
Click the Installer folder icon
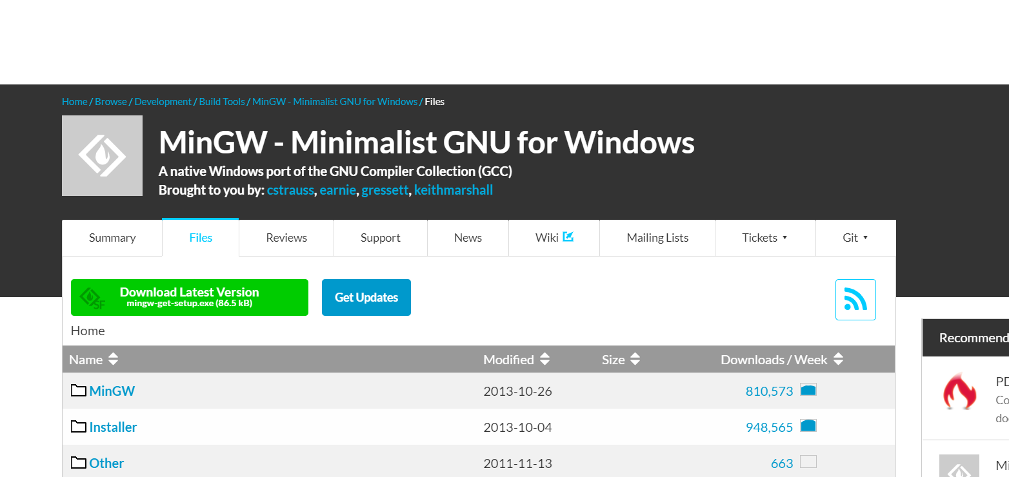[x=79, y=427]
